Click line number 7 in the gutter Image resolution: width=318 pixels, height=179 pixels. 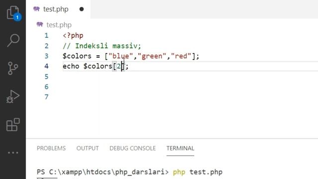coord(47,97)
